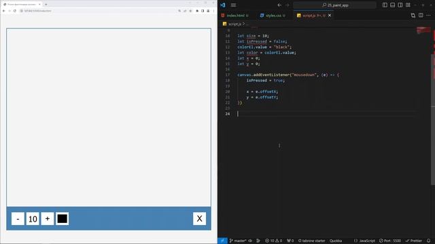Click line number 17 in the gutter

coord(228,75)
